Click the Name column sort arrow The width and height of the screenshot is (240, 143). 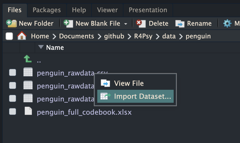coord(40,47)
